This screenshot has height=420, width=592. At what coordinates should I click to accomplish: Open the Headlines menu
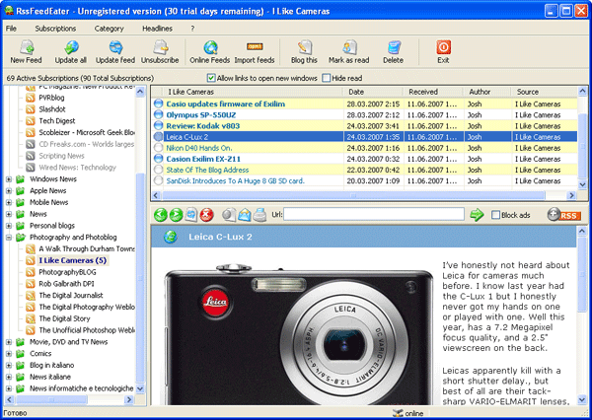[x=157, y=29]
